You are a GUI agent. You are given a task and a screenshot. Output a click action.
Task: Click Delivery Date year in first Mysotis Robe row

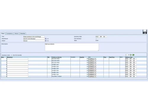coord(127,59)
